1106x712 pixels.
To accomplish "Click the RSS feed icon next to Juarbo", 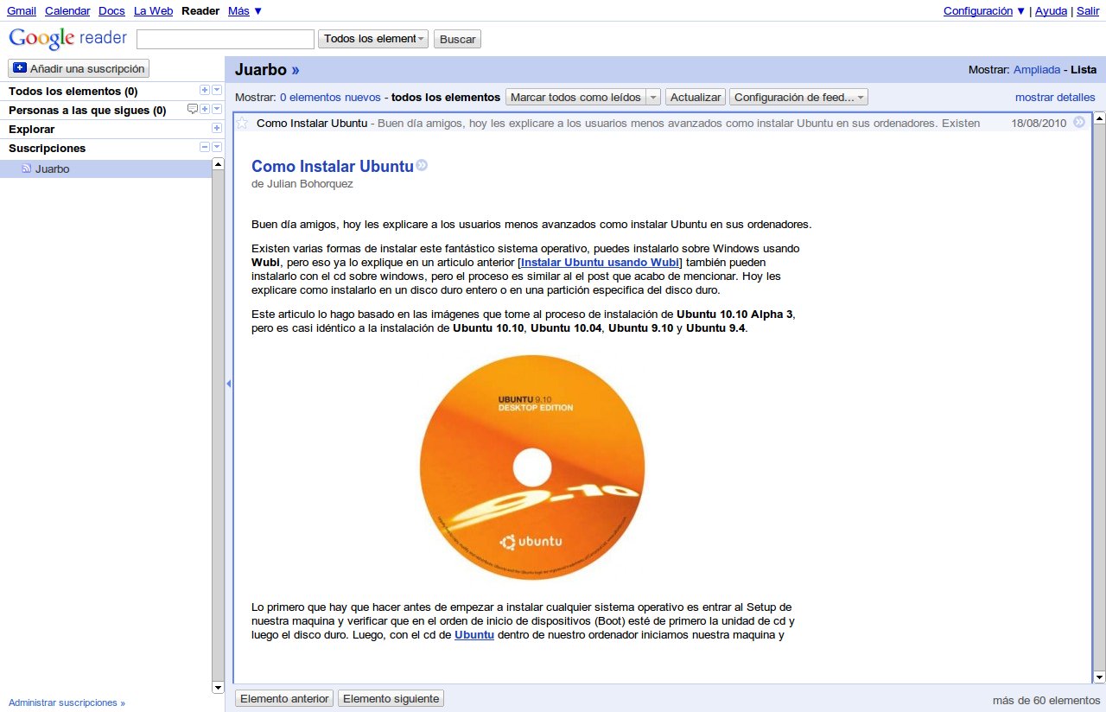I will tap(27, 168).
